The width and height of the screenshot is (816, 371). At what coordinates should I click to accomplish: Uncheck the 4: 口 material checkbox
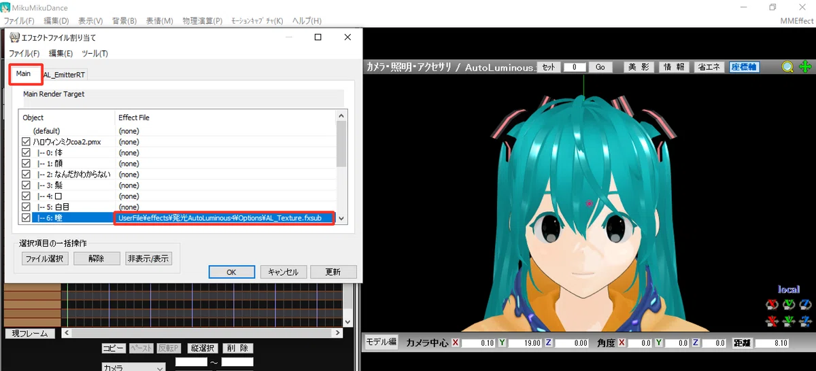coord(27,196)
